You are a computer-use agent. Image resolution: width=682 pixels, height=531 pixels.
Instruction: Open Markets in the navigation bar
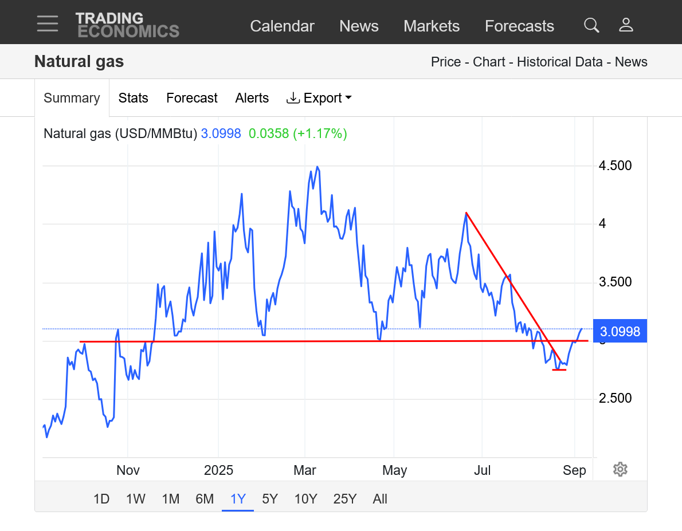coord(432,26)
